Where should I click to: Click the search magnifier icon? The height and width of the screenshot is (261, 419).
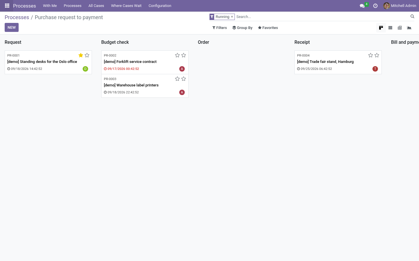[412, 17]
